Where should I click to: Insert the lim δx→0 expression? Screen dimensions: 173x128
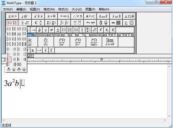pos(110,42)
